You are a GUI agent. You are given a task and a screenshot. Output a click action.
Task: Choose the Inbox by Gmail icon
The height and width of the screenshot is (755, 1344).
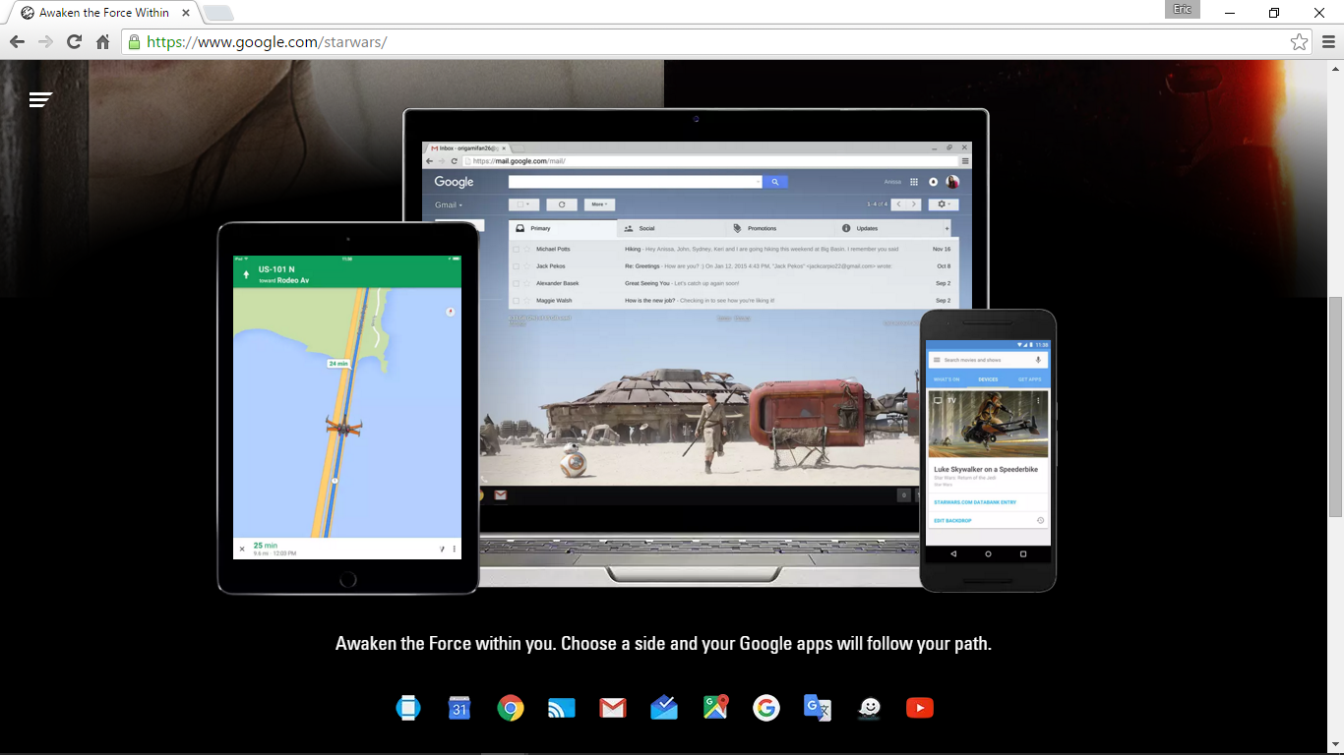(664, 708)
